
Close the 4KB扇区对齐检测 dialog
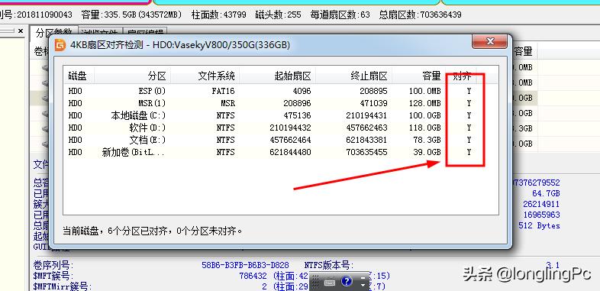point(489,41)
